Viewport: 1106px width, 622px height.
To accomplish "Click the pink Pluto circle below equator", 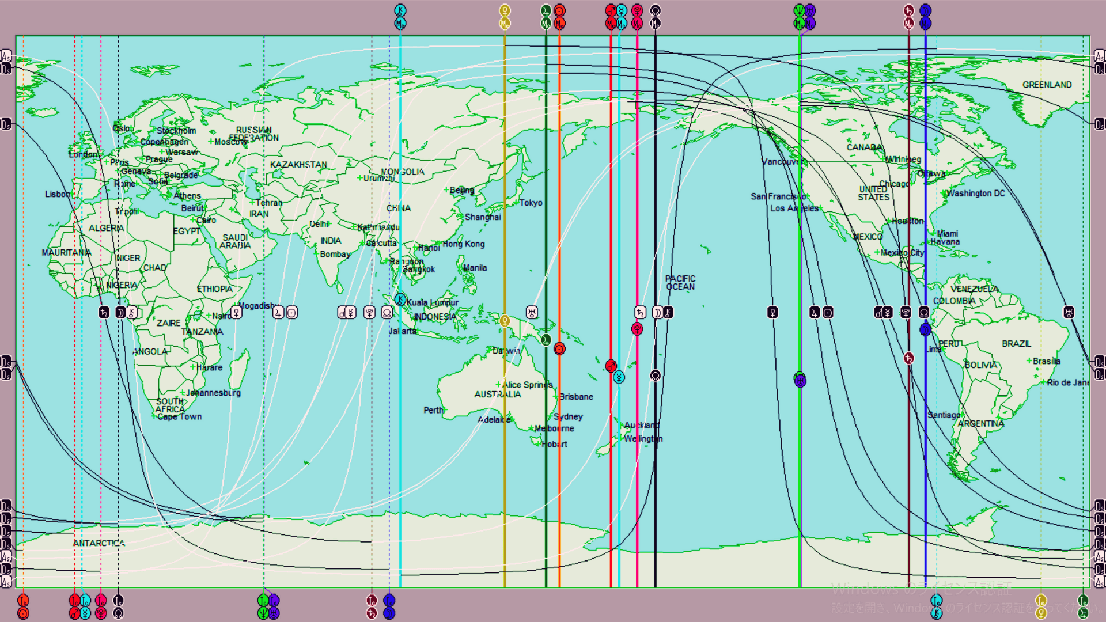I will click(x=637, y=329).
